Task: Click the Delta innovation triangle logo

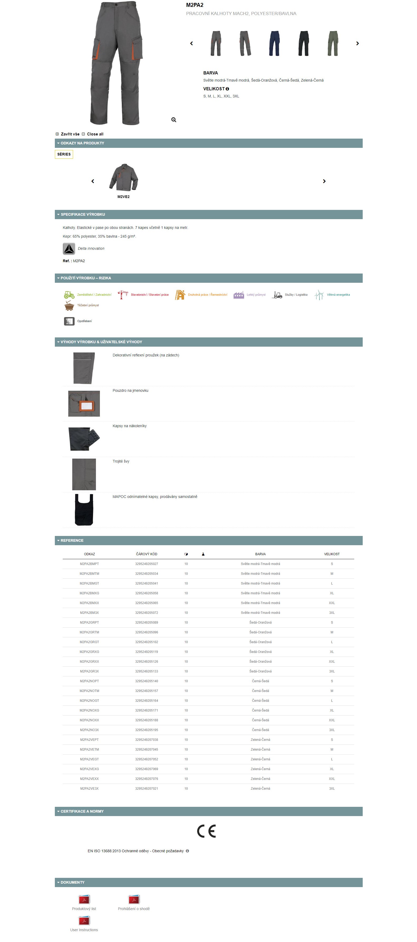Action: pos(69,249)
